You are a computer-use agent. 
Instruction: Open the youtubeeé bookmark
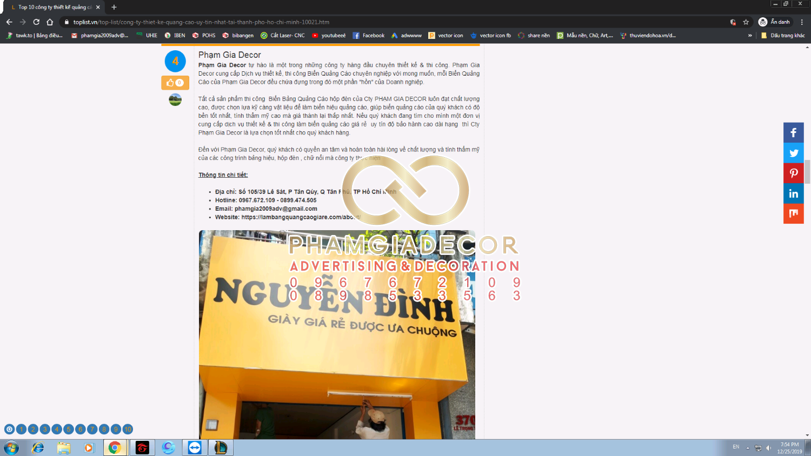pos(329,36)
